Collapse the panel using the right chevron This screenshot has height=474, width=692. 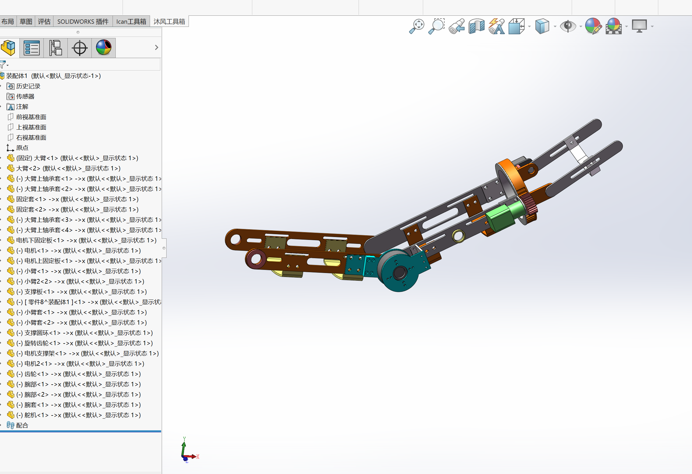coord(157,48)
